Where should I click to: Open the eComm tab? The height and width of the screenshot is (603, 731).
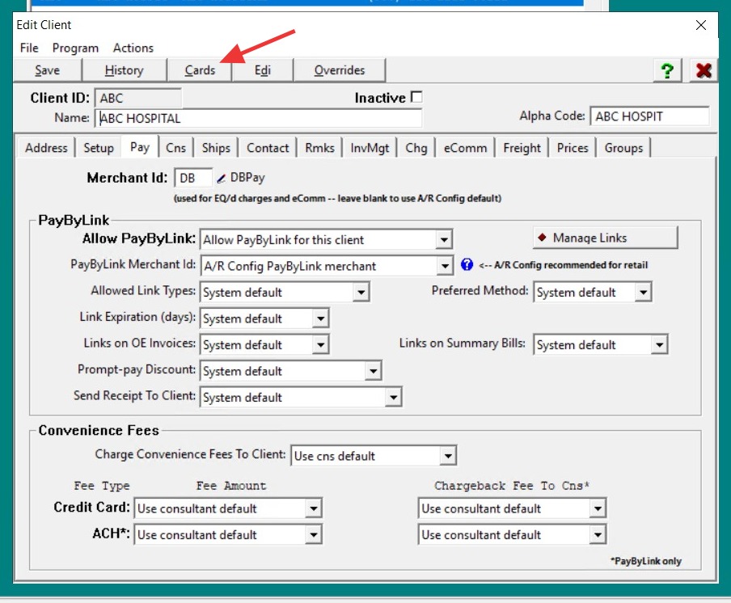tap(465, 148)
